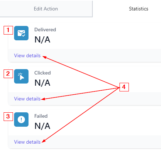The height and width of the screenshot is (153, 161).
Task: Click the gray footer strip of the Clicked card
Action: 84,99
